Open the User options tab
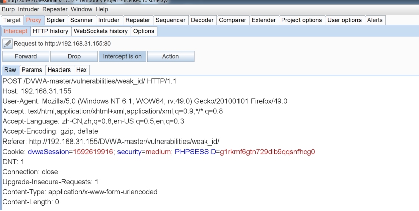This screenshot has width=419, height=211. coord(344,20)
